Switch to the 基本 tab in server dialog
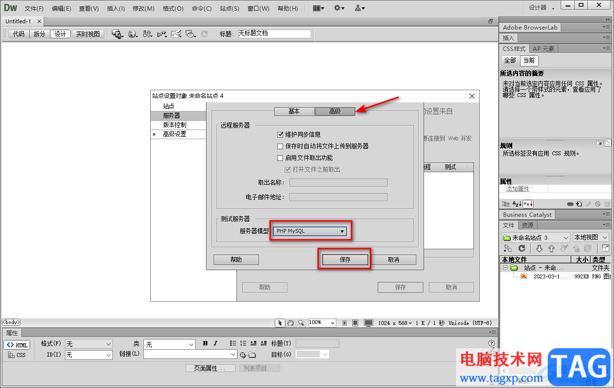The width and height of the screenshot is (614, 388). (294, 111)
